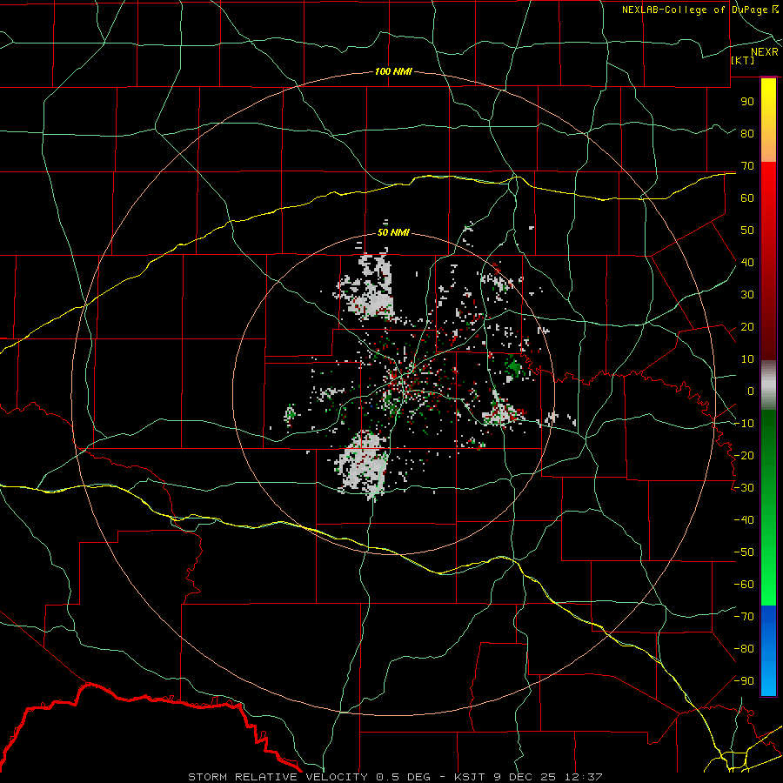This screenshot has height=783, width=783.
Task: Select the -90 value on the velocity scale
Action: [x=744, y=681]
